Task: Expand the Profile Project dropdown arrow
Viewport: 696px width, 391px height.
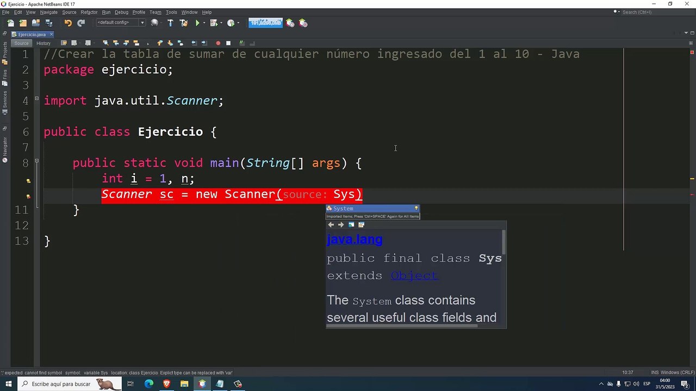Action: pos(238,23)
